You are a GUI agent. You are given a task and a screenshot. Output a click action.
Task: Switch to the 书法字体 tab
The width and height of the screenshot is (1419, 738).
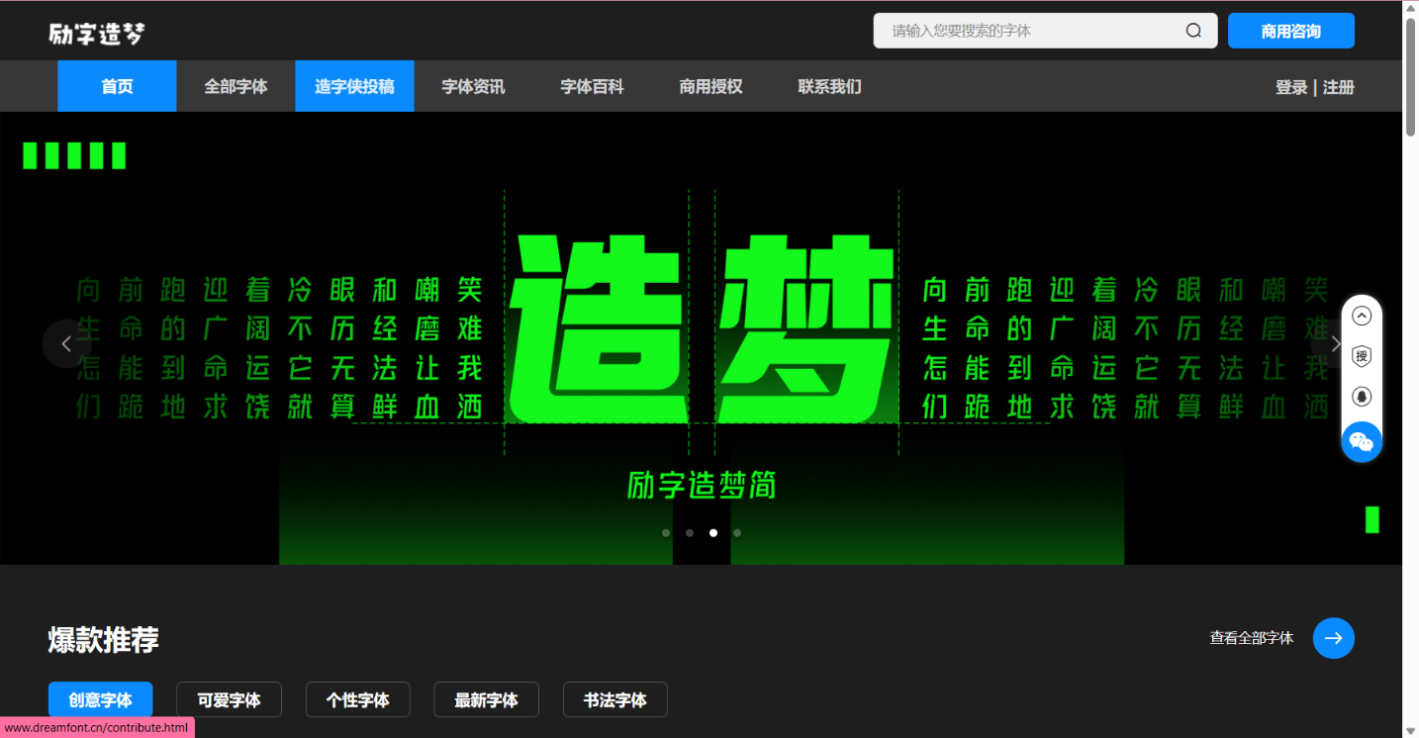(615, 699)
